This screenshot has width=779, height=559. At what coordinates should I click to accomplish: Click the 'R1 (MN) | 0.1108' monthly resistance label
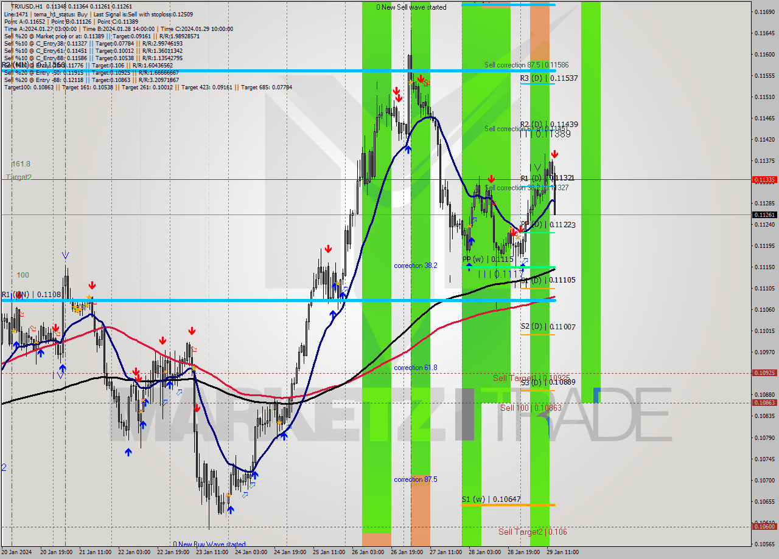30,295
